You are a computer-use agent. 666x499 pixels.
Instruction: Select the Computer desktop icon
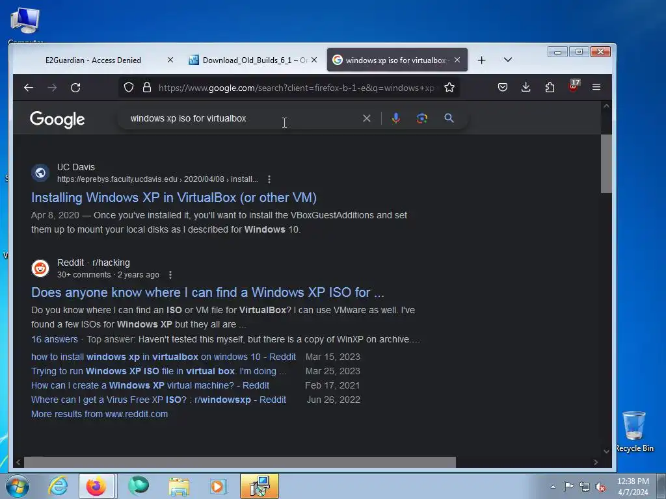(25, 25)
